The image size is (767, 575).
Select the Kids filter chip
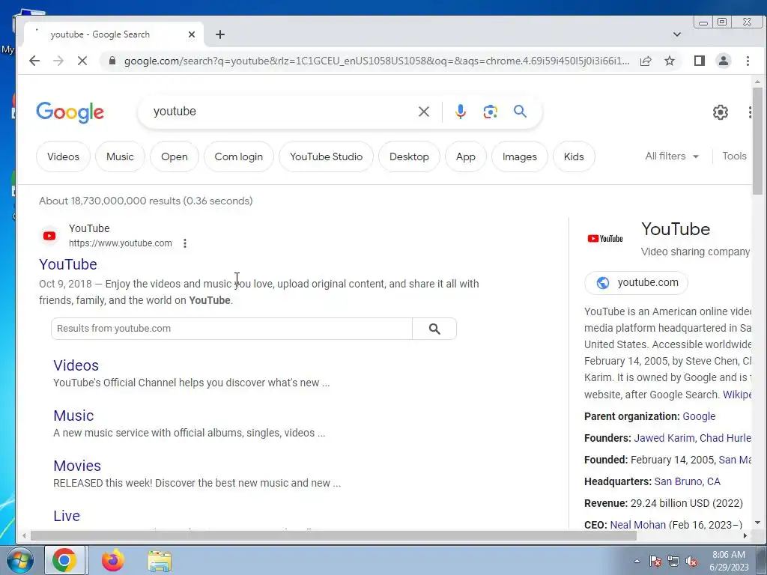[x=574, y=156]
